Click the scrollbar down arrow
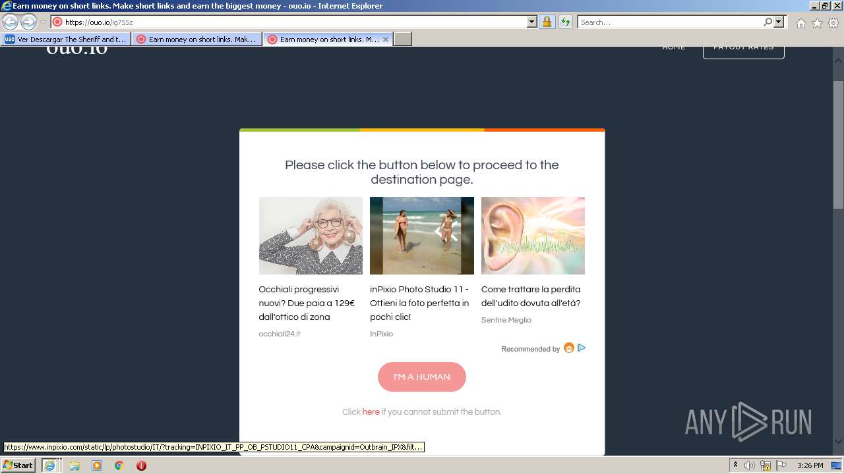844x474 pixels. click(x=838, y=442)
